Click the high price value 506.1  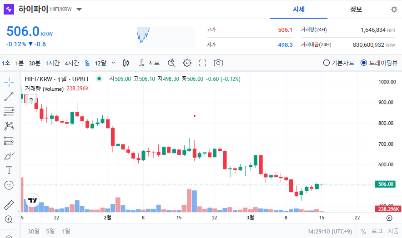tap(285, 30)
